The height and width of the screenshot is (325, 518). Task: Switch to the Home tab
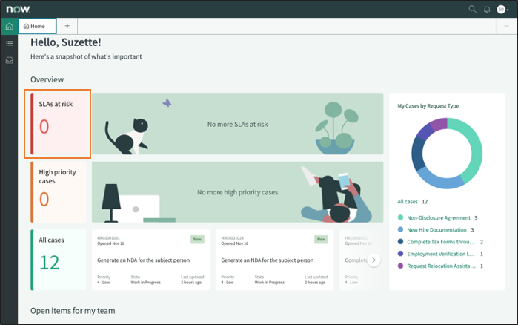37,26
